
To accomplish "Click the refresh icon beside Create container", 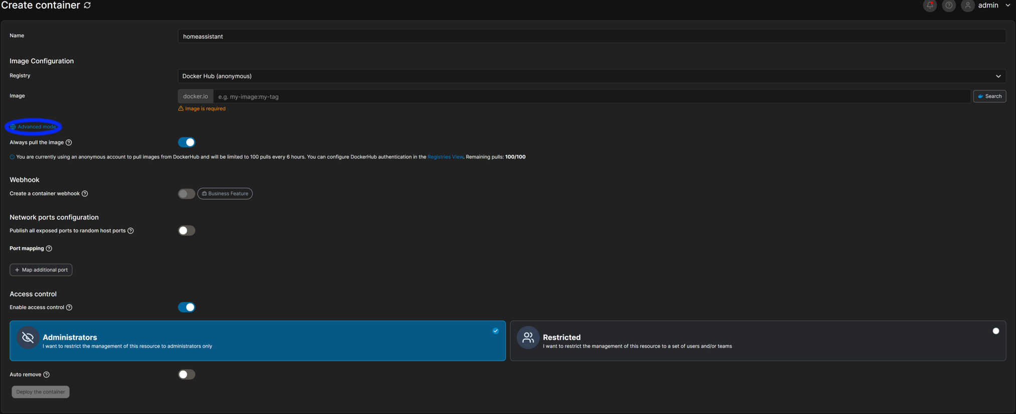I will click(x=87, y=5).
